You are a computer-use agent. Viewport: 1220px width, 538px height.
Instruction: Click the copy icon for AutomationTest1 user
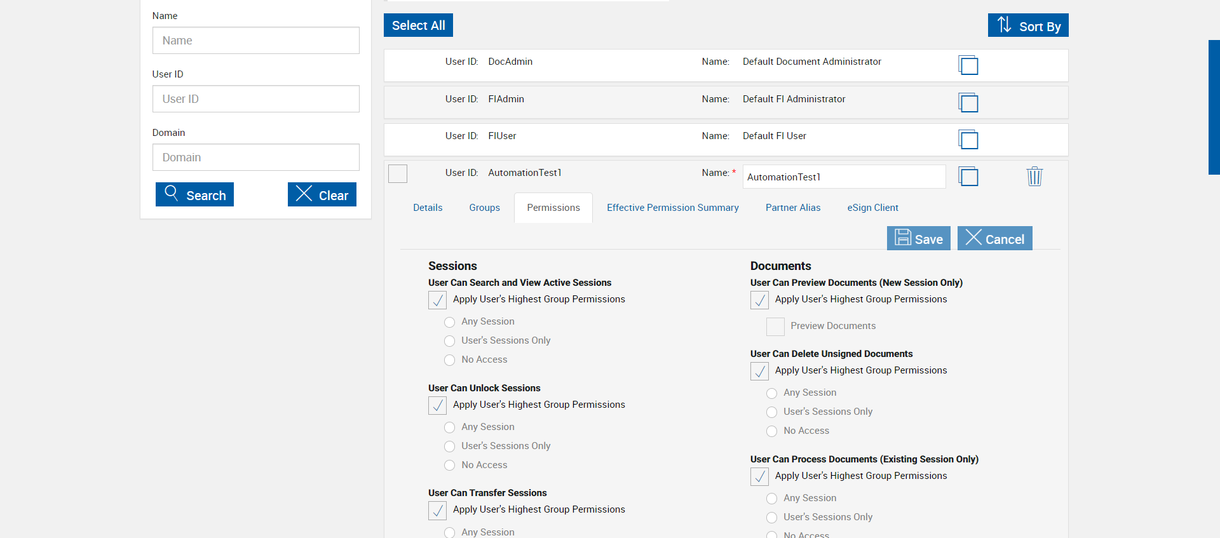[x=968, y=176]
